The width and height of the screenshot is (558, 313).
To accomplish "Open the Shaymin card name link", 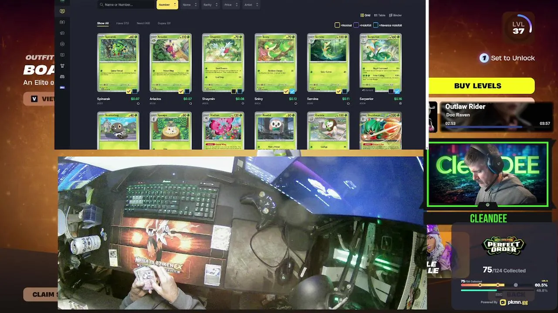I will (208, 99).
